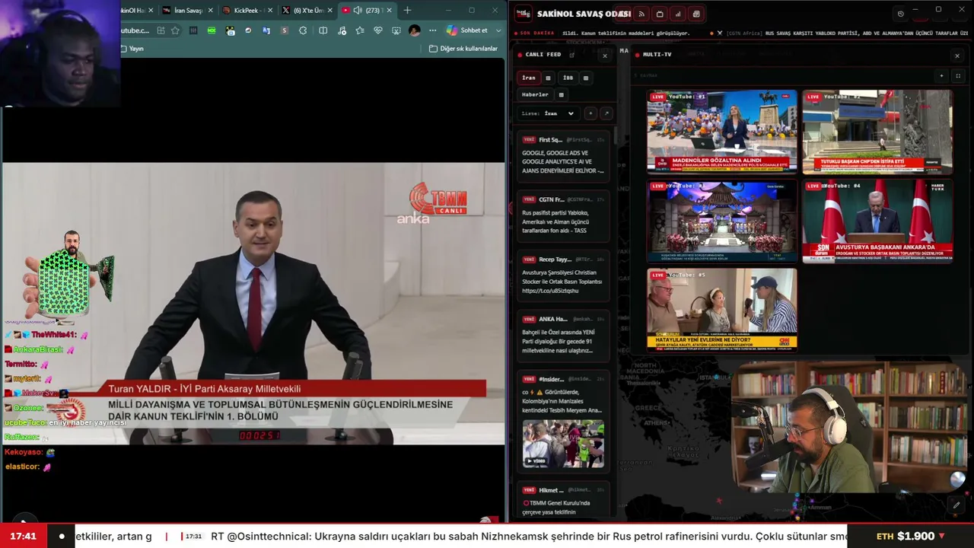Click the list icon beside Haberler tab
The width and height of the screenshot is (974, 548).
click(561, 94)
